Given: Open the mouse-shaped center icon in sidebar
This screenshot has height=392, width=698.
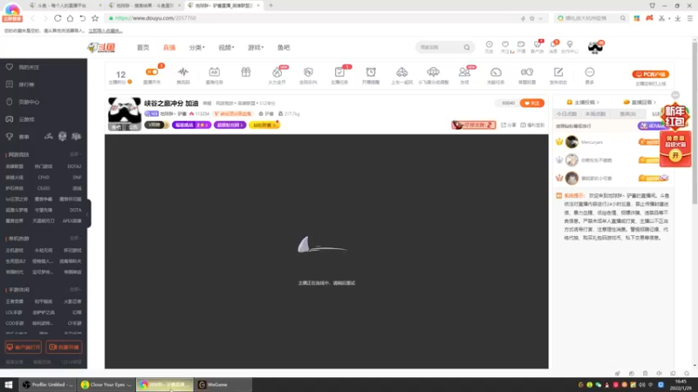Looking at the screenshot, I should point(10,102).
